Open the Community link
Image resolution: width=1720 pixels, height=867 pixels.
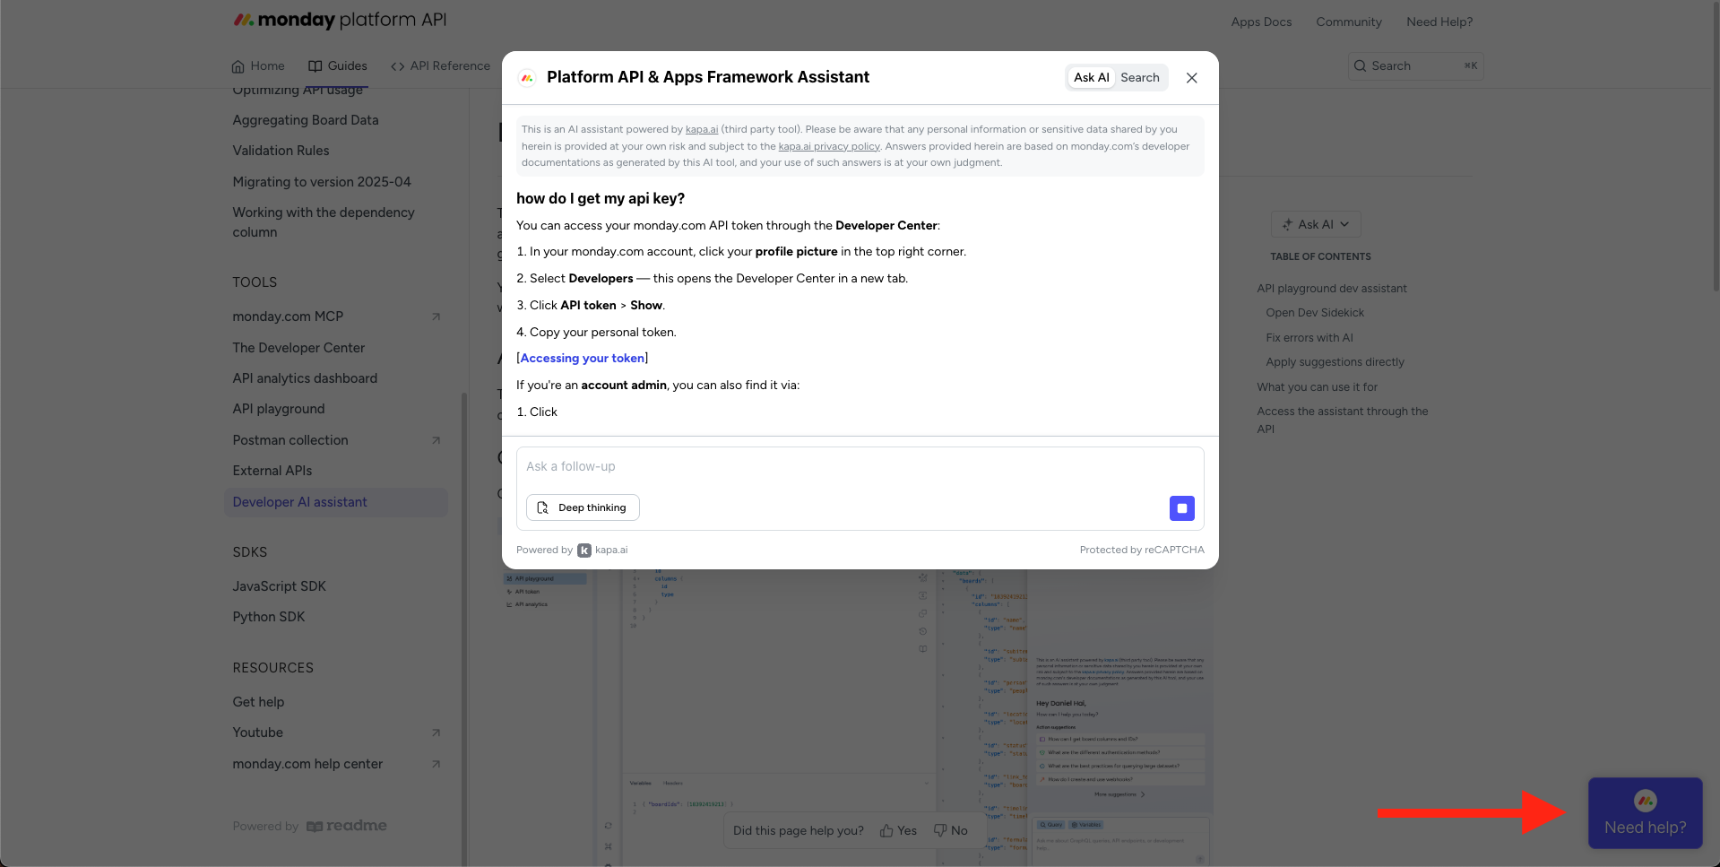click(1349, 22)
